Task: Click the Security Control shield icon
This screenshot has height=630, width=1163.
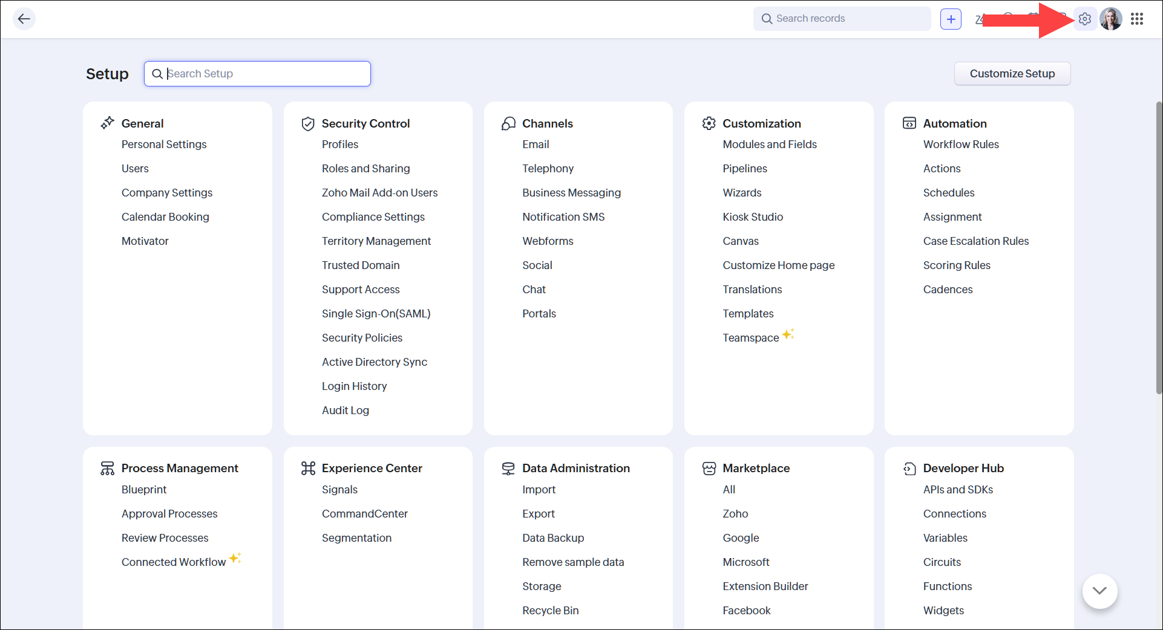Action: (308, 123)
